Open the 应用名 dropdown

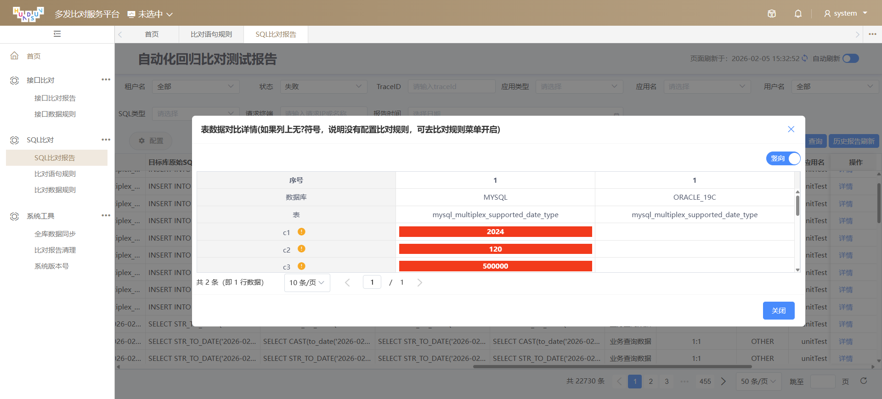[707, 86]
